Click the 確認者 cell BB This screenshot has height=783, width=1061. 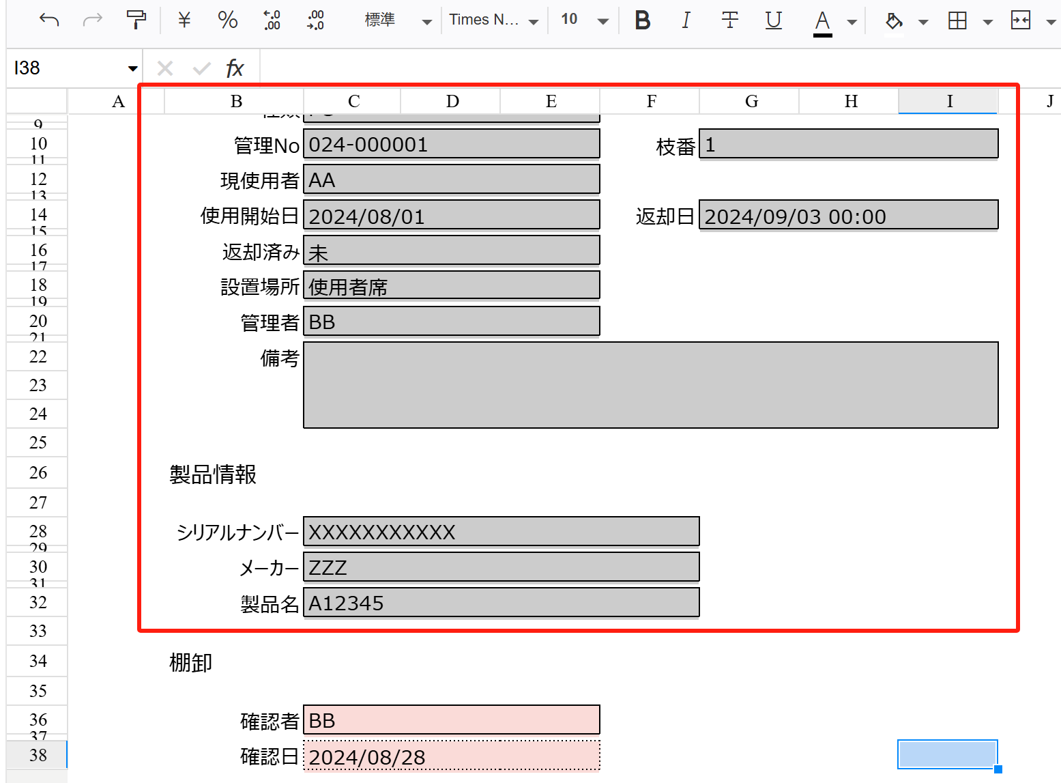[x=452, y=720]
